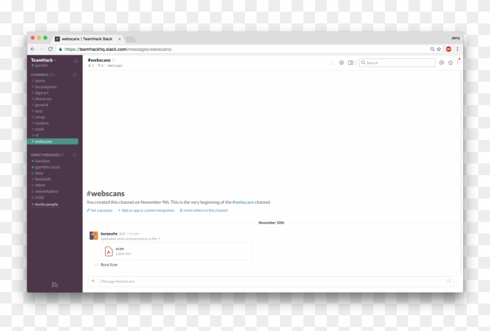Image resolution: width=490 pixels, height=331 pixels.
Task: Click the Set a purpose link
Action: point(100,211)
